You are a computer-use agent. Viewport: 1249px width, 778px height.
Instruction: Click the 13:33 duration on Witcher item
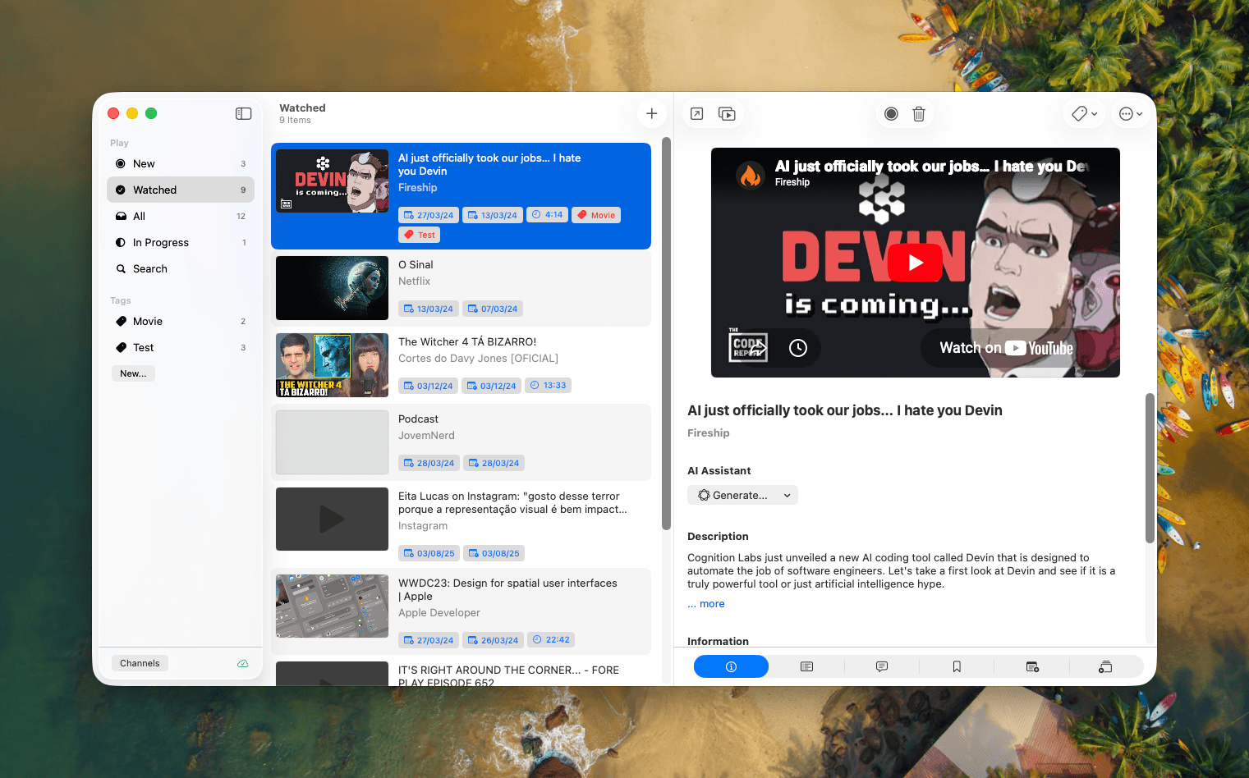pyautogui.click(x=548, y=386)
